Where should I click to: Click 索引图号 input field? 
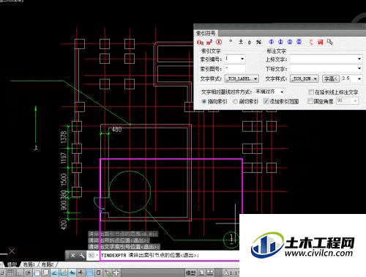tap(235, 69)
